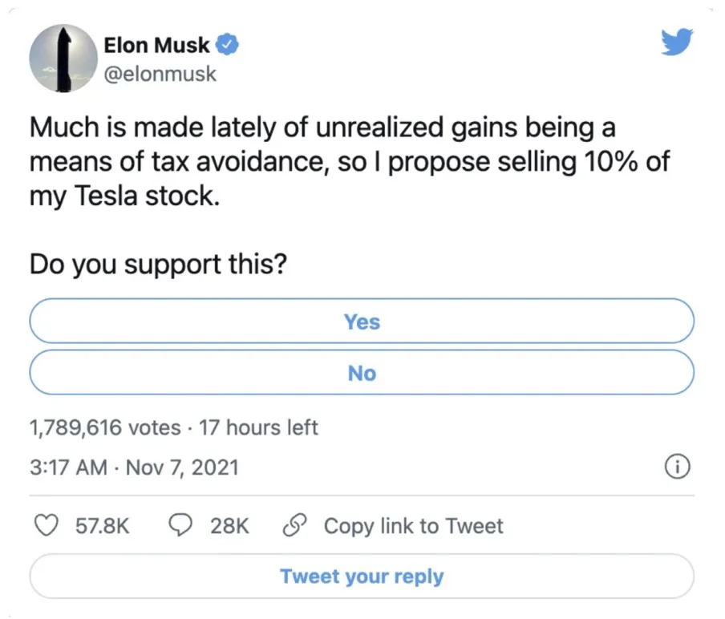The width and height of the screenshot is (725, 619).
Task: Click the 1,789,616 votes count
Action: point(105,427)
